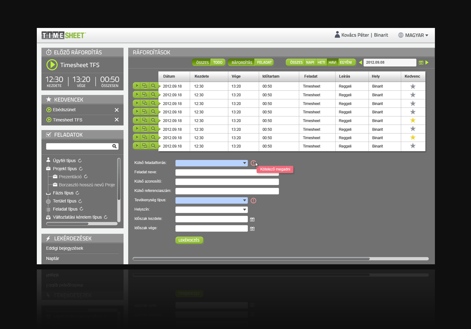Click the warning icon beside Tevékenység típus

point(253,201)
